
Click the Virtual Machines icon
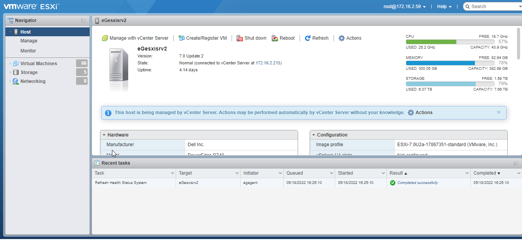point(16,64)
